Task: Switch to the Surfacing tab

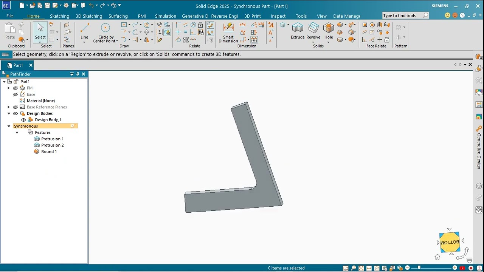Action: [118, 16]
